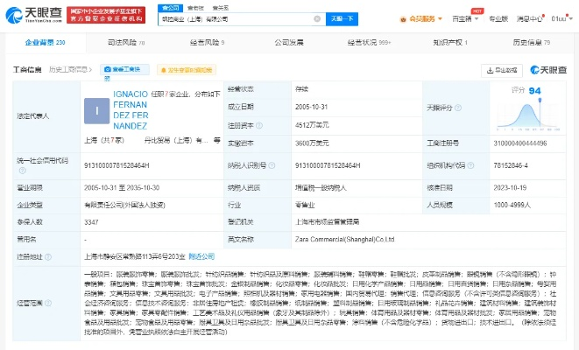Click the help icon beside 经营范围
The image size is (579, 350).
pos(48,303)
